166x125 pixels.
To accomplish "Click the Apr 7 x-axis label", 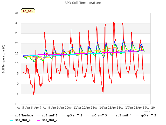I will [38, 108].
